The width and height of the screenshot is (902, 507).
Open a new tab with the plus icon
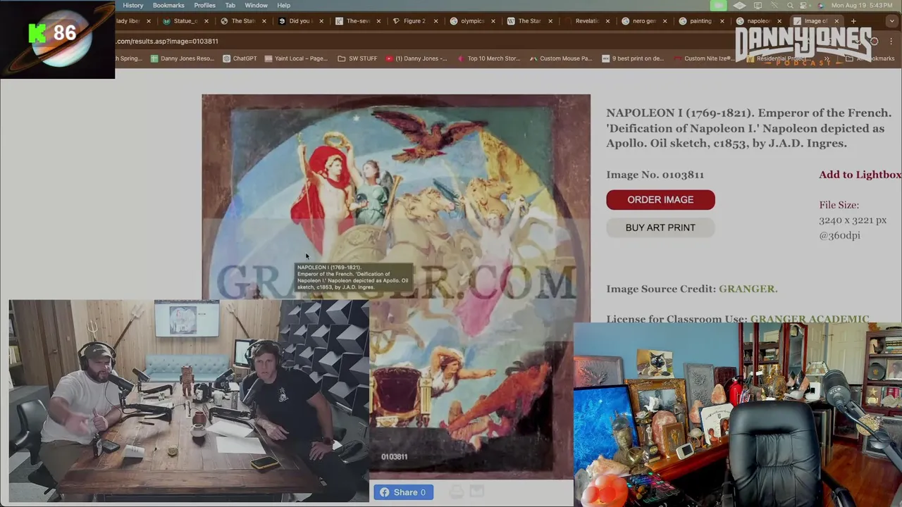pyautogui.click(x=853, y=21)
